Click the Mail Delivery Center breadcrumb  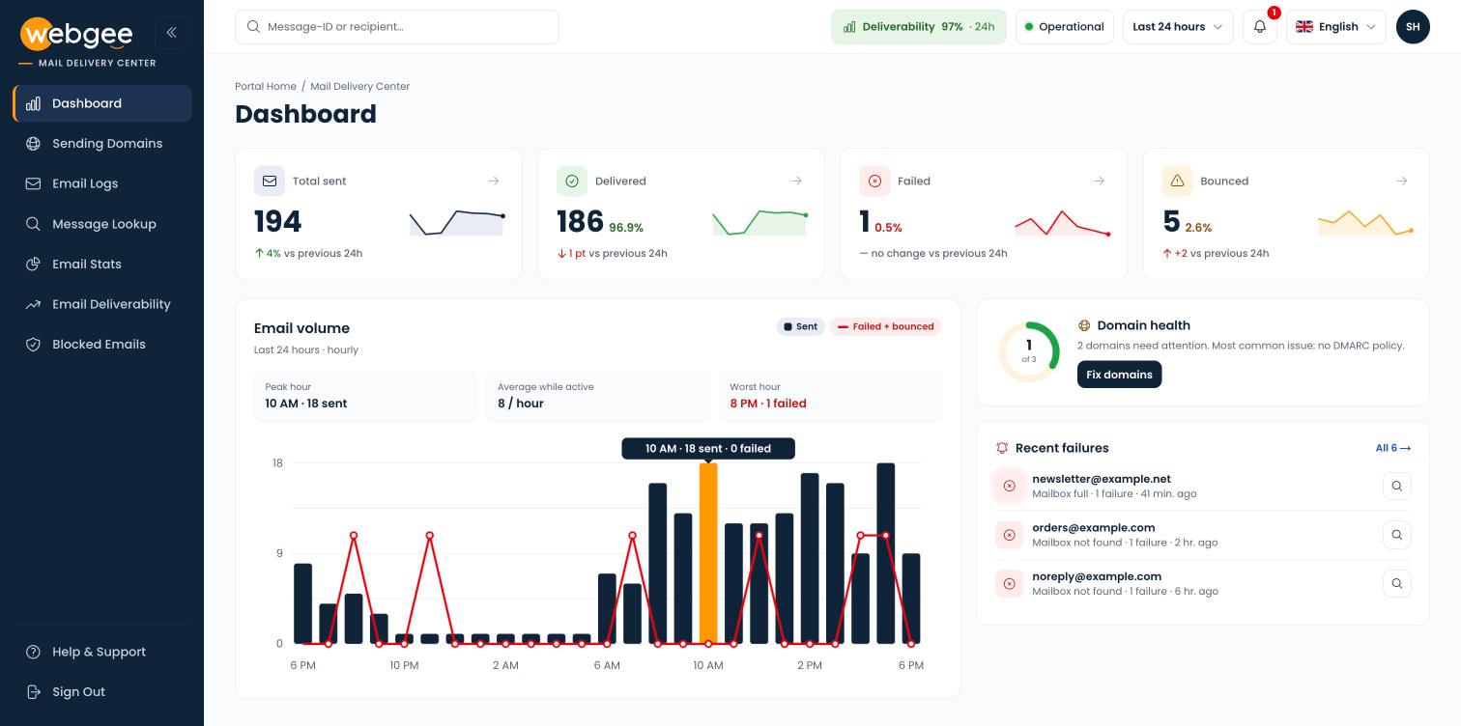tap(360, 86)
